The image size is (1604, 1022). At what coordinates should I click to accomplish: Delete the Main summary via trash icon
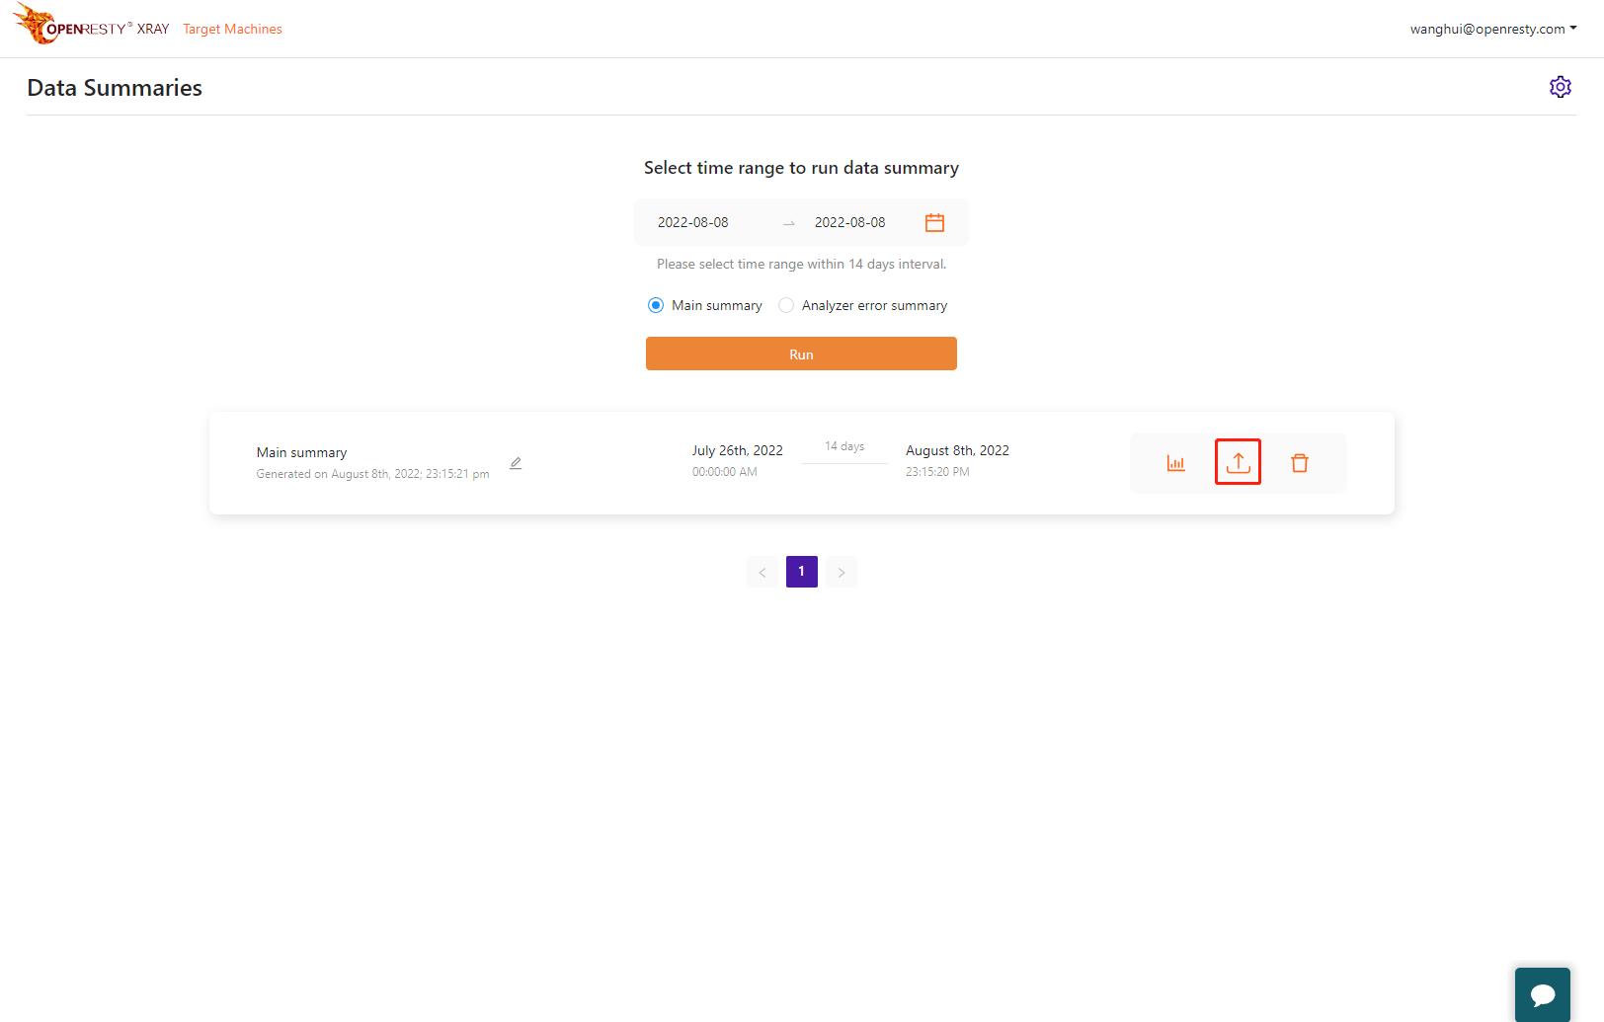[1300, 463]
